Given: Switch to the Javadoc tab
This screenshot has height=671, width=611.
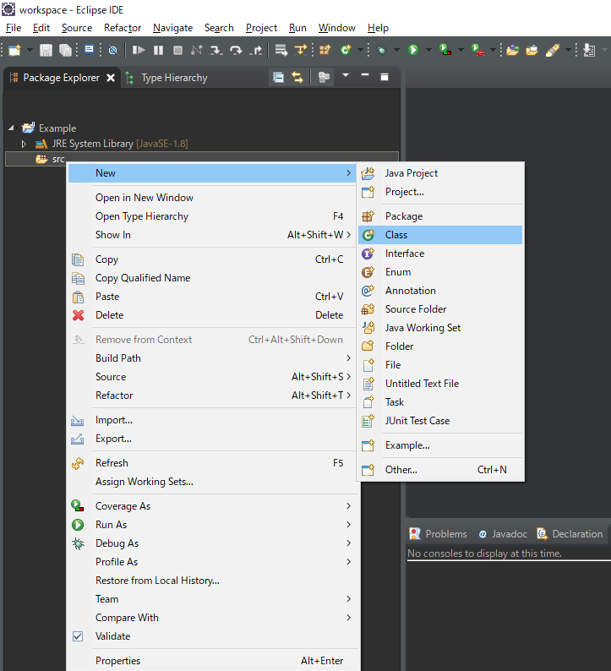Looking at the screenshot, I should click(503, 534).
